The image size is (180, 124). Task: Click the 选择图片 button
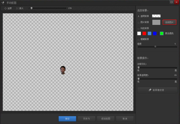(170, 22)
